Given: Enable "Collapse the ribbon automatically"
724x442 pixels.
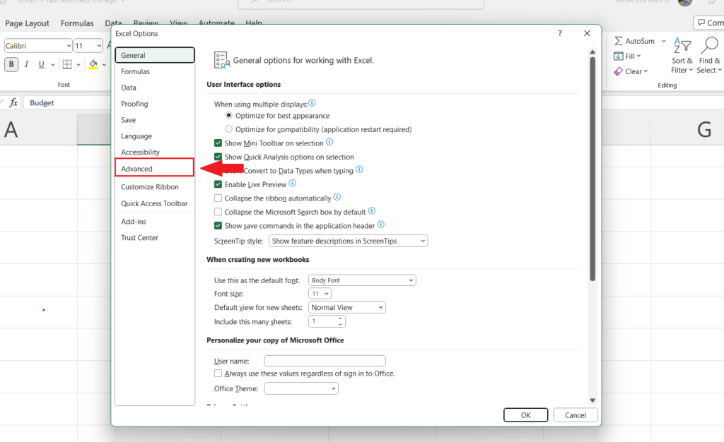Looking at the screenshot, I should click(218, 198).
